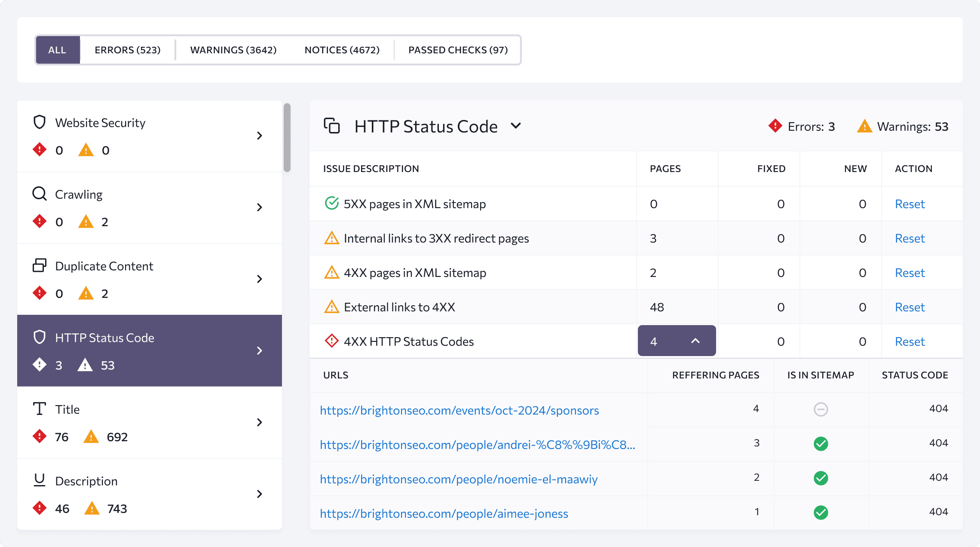Click the sidebar vertical scrollbar thumb
This screenshot has width=980, height=547.
click(x=287, y=138)
